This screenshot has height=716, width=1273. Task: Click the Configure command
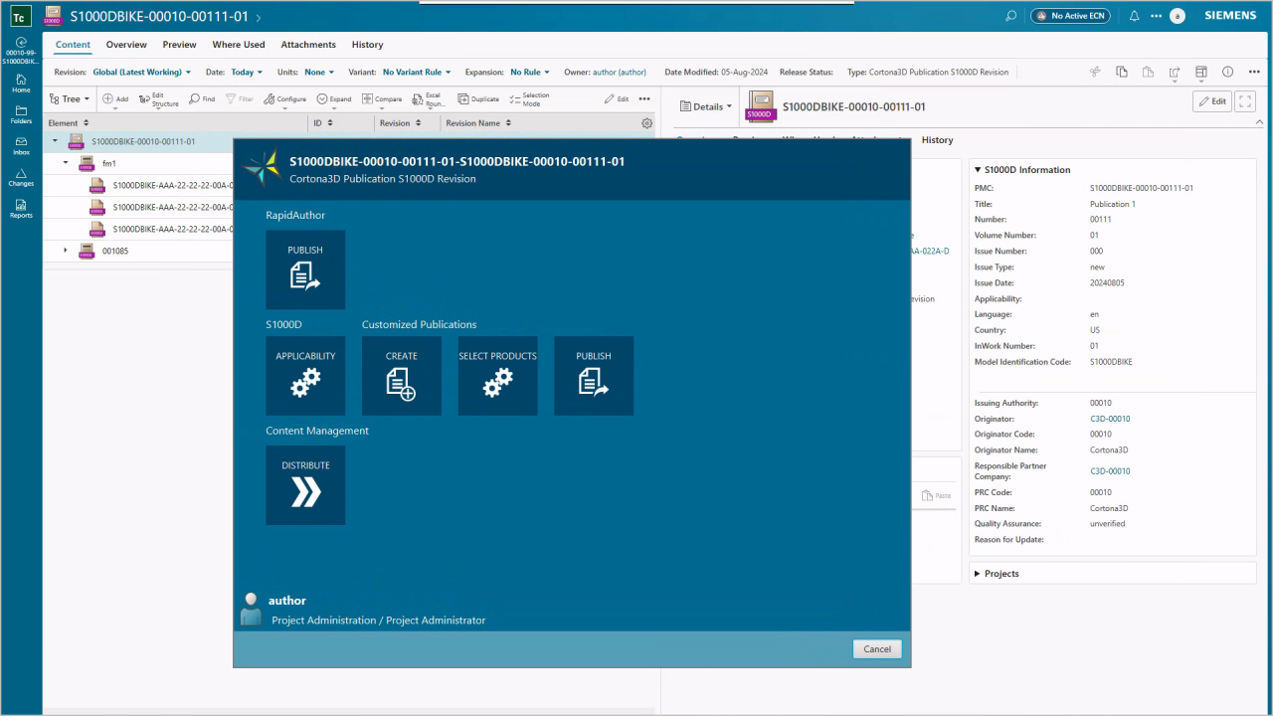(285, 99)
